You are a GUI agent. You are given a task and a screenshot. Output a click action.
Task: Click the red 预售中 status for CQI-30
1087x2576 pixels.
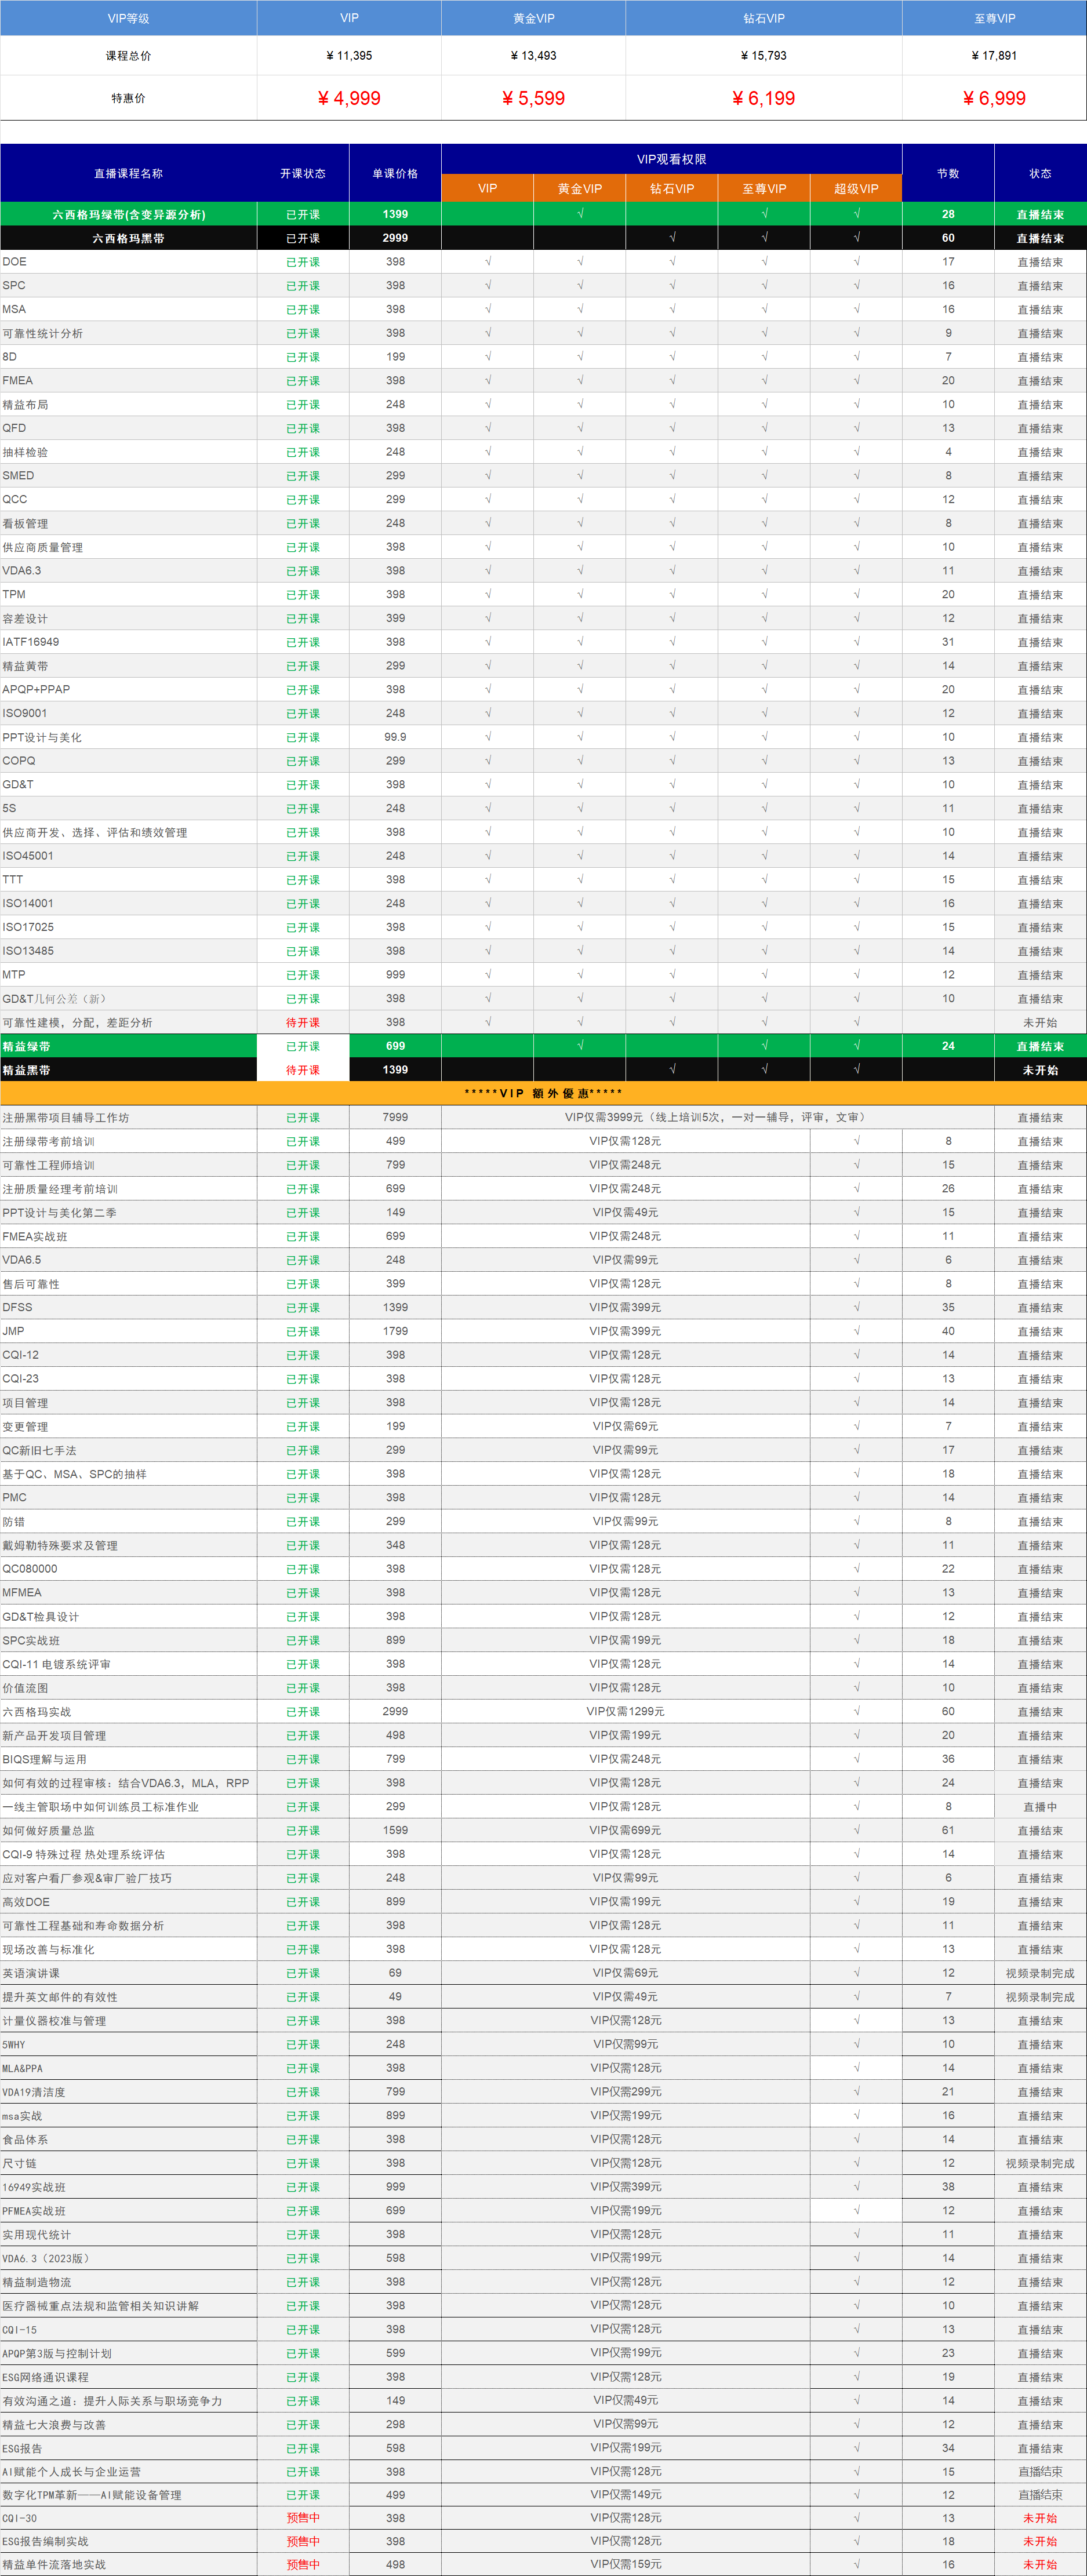coord(303,2518)
